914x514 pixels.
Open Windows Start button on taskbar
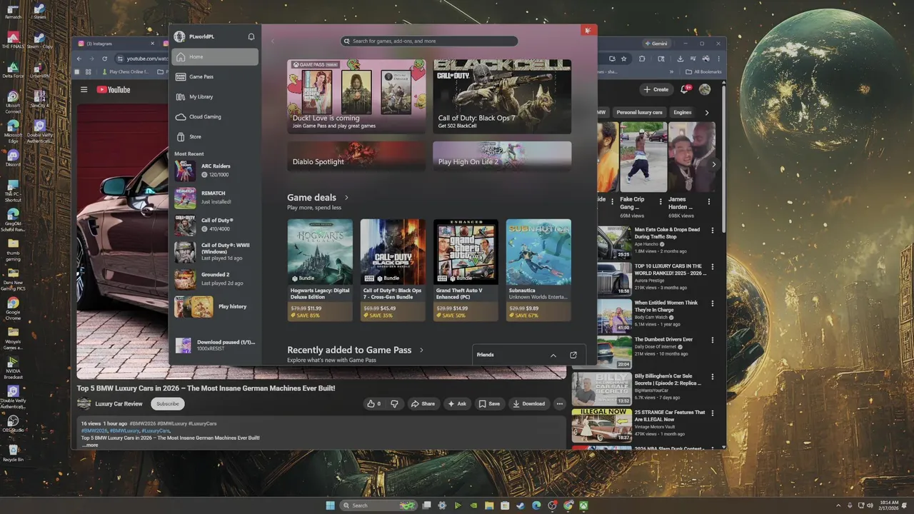click(330, 505)
